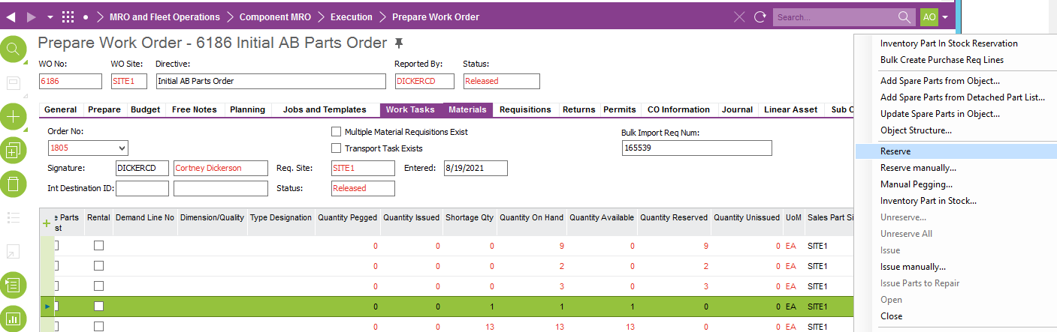Pin the Prepare Work Order page
The height and width of the screenshot is (332, 1057).
pos(398,43)
